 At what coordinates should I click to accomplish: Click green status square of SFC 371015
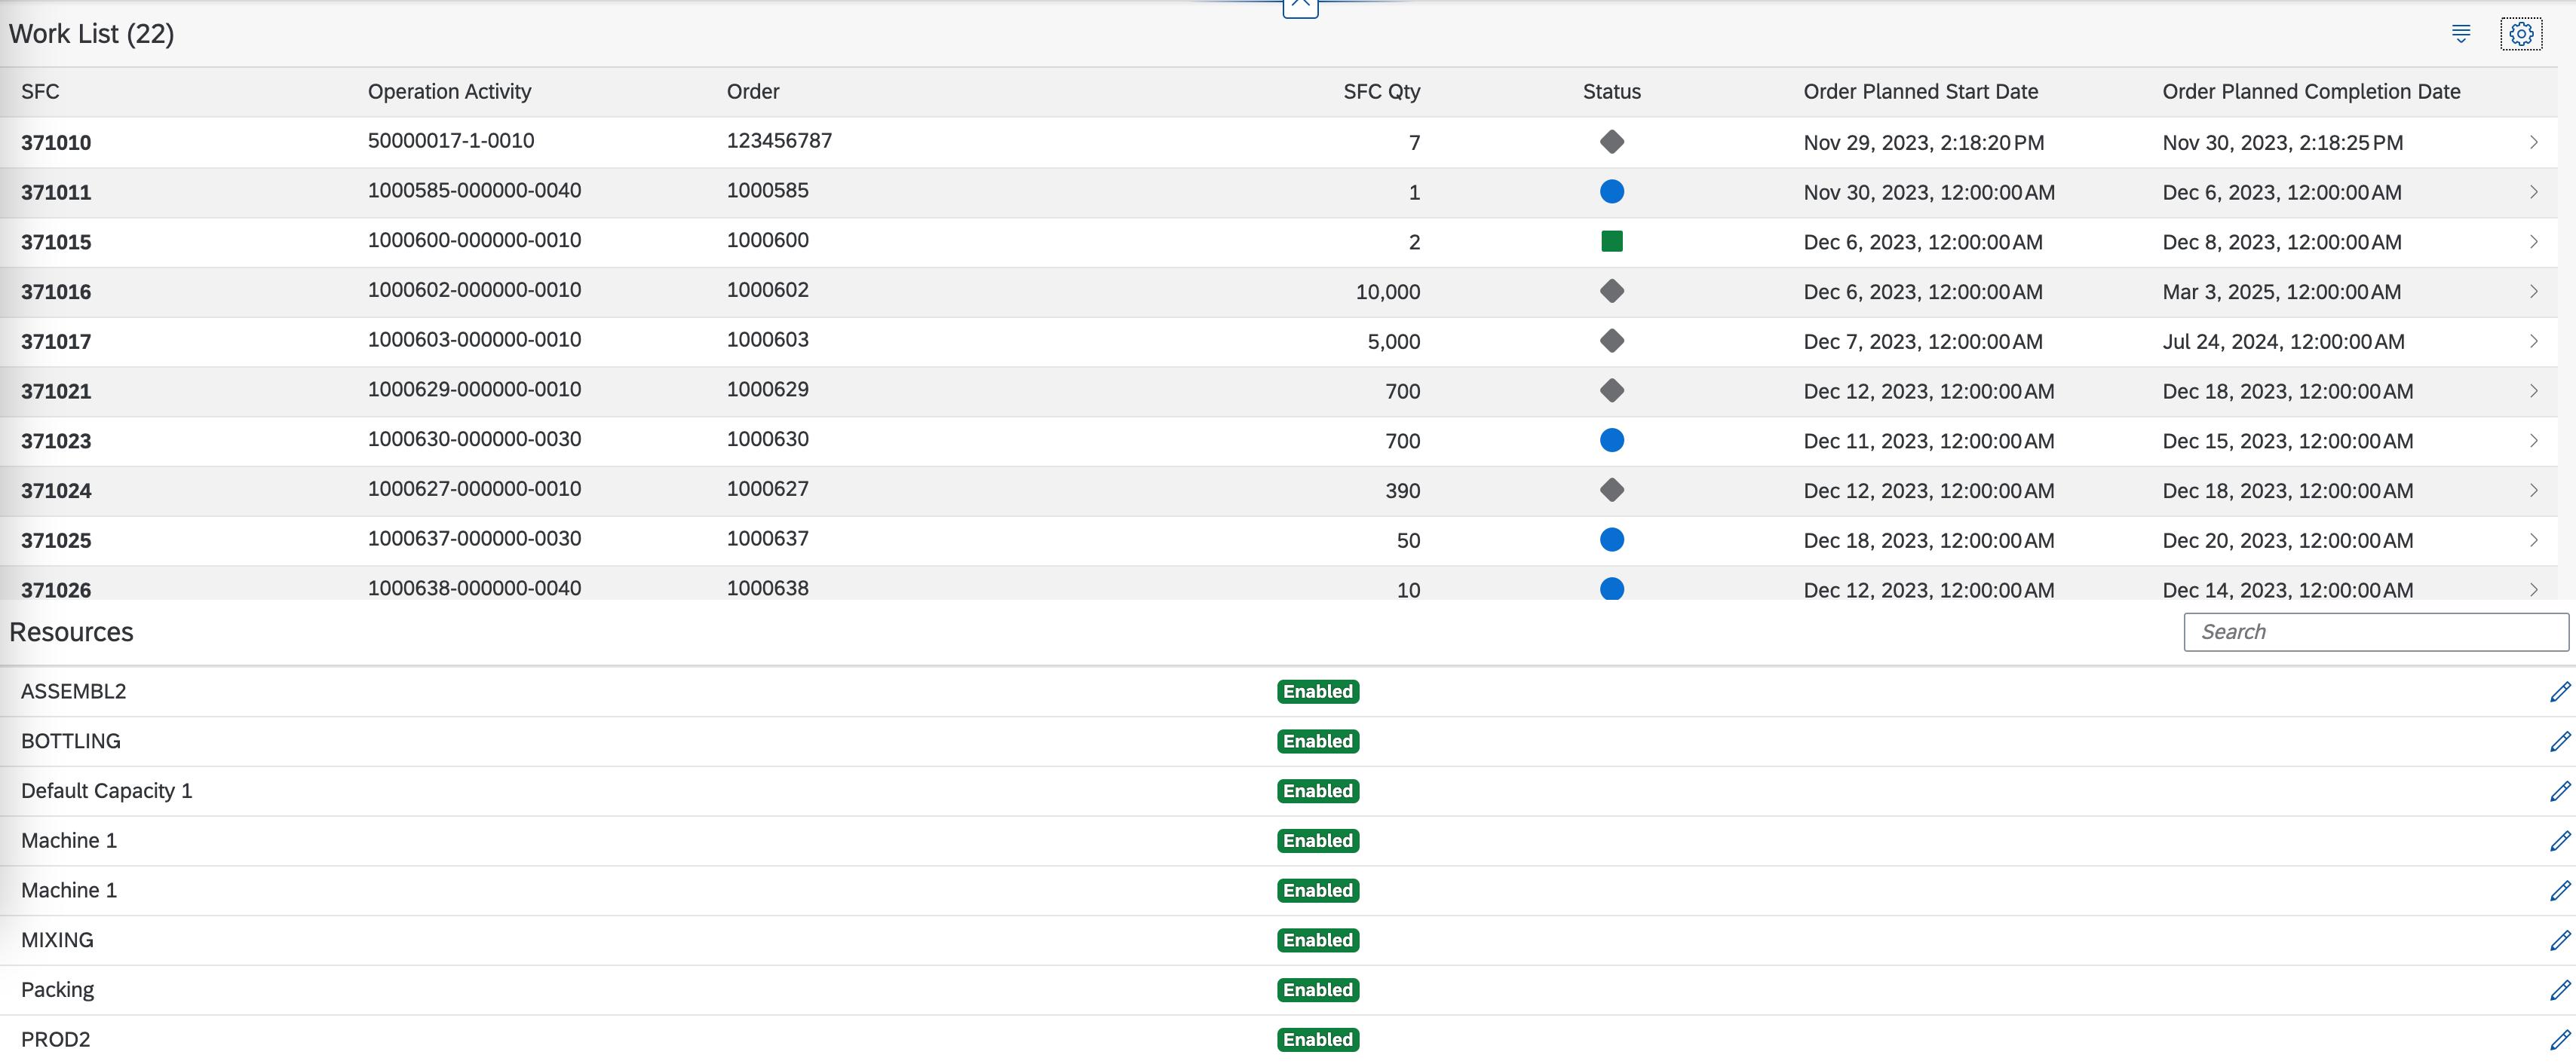(x=1611, y=242)
